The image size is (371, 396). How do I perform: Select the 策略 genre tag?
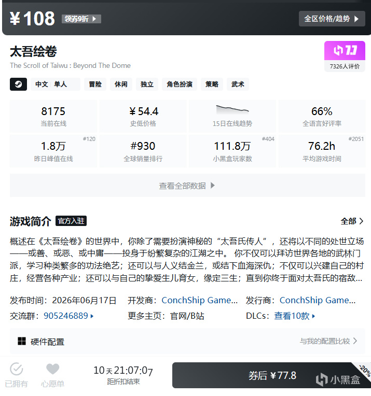coord(212,84)
